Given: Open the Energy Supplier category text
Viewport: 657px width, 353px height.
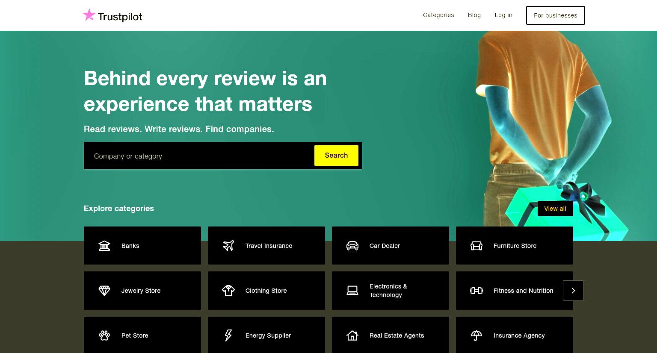Looking at the screenshot, I should point(268,335).
